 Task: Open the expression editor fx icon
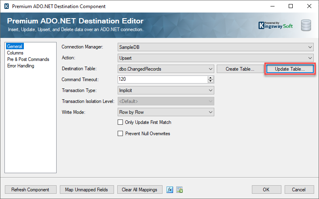[170, 190]
